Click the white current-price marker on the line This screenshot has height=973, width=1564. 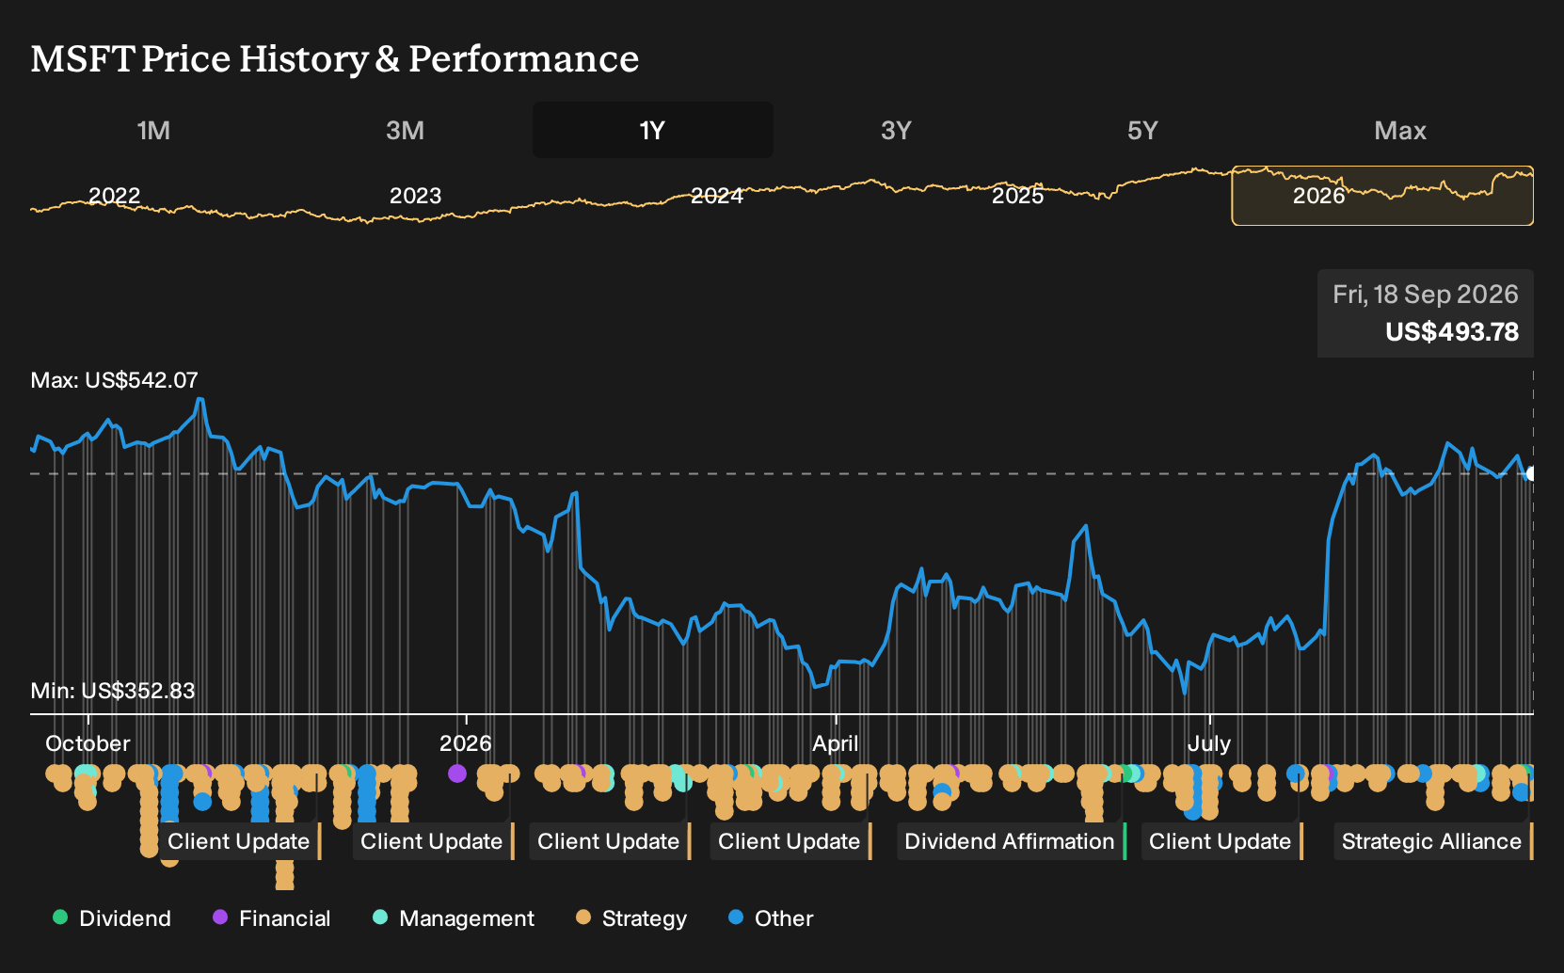point(1531,473)
